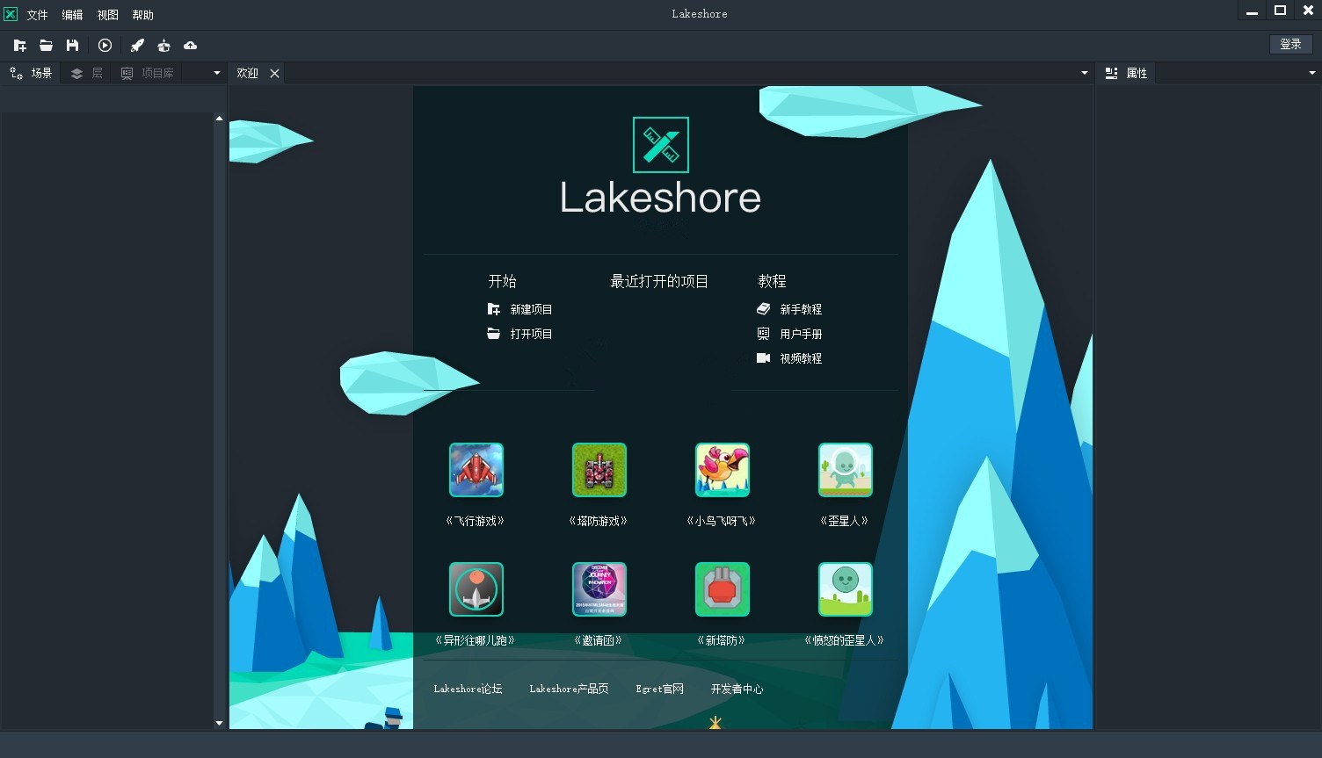
Task: Create a new project using the toolbar icon
Action: pos(20,45)
